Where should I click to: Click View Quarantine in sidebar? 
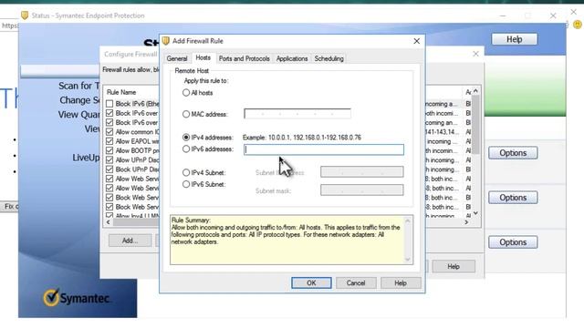(x=79, y=115)
